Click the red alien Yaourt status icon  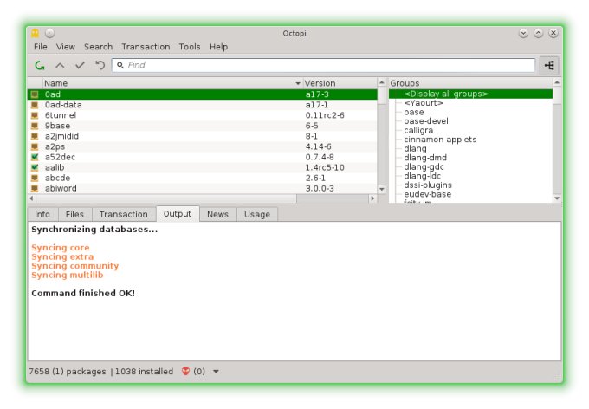pos(186,372)
